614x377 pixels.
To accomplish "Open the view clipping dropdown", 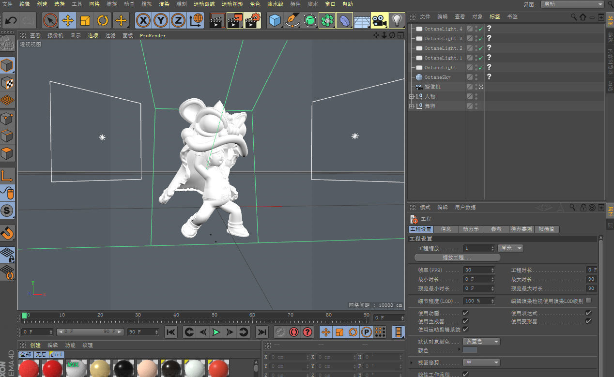I will pyautogui.click(x=481, y=362).
